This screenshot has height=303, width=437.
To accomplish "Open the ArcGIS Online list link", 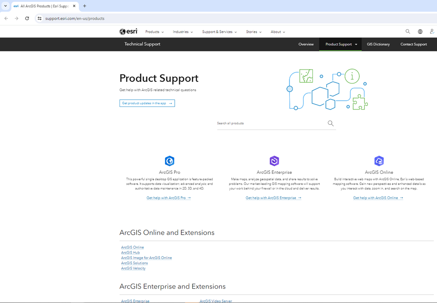I will [132, 247].
